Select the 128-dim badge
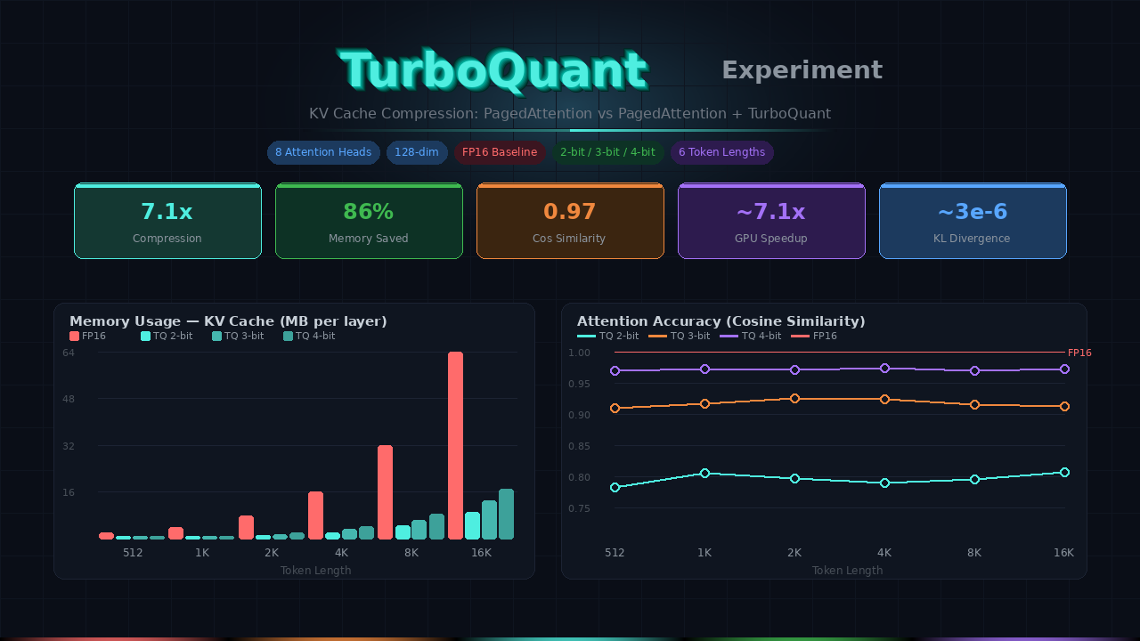Image resolution: width=1140 pixels, height=641 pixels. [x=417, y=152]
